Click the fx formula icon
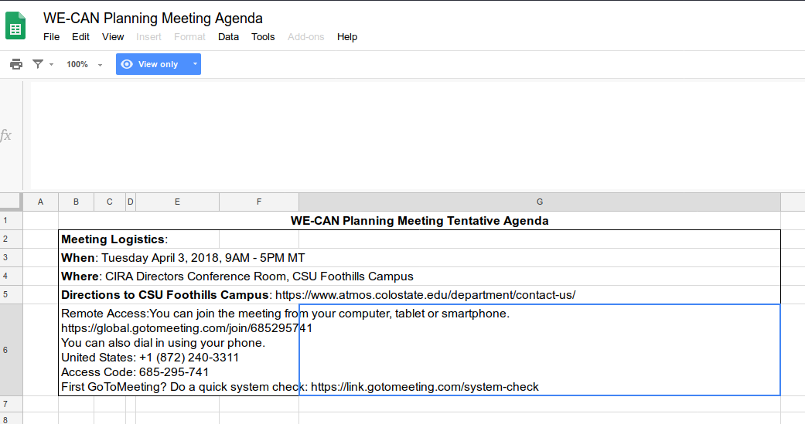Viewport: 805px width, 424px height. (6, 136)
